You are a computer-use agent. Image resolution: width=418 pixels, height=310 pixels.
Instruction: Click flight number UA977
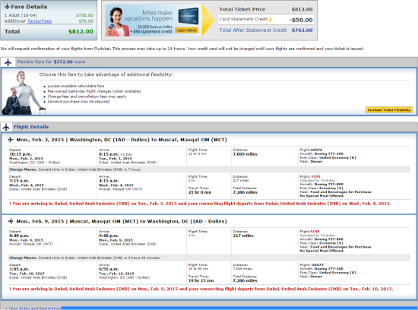(x=317, y=265)
